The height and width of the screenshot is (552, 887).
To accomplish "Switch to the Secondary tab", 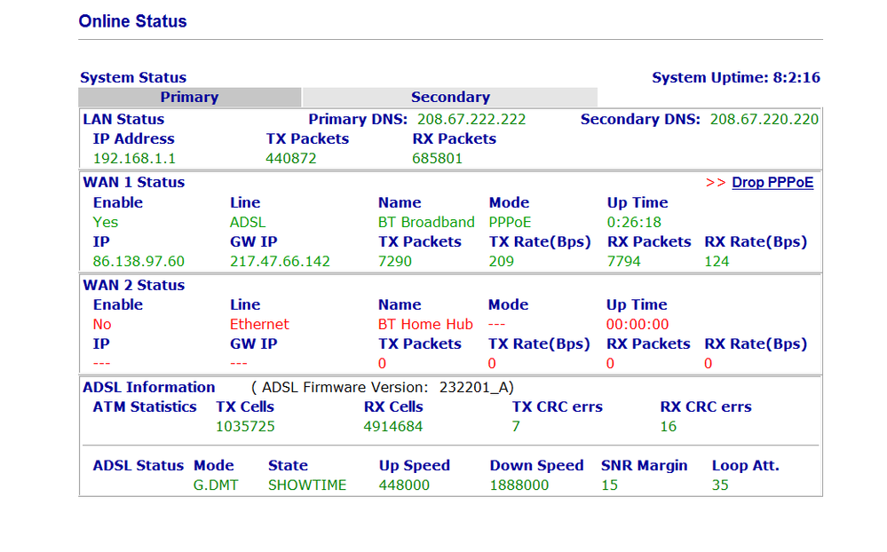I will click(x=449, y=98).
